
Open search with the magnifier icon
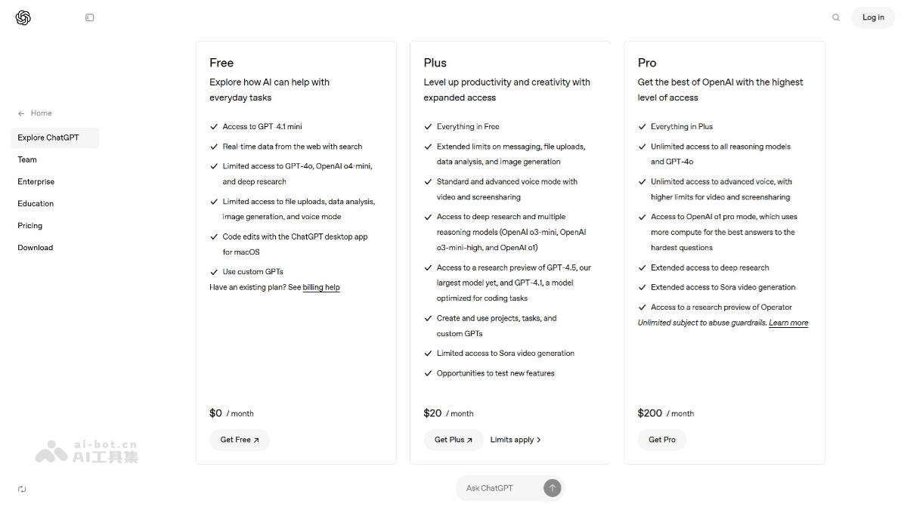tap(836, 17)
